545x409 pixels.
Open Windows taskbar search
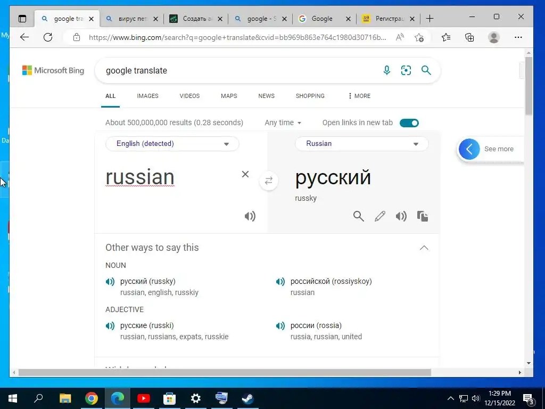coord(38,398)
